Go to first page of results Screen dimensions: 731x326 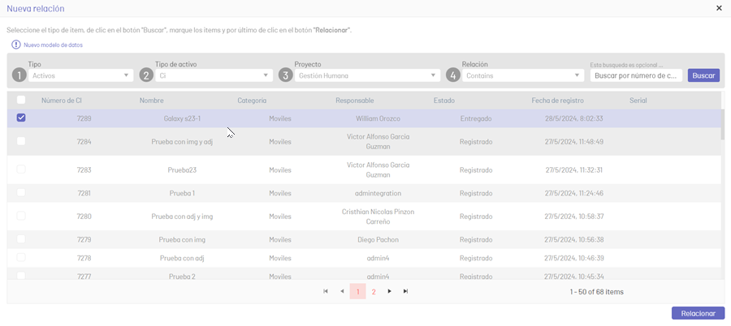pyautogui.click(x=326, y=291)
